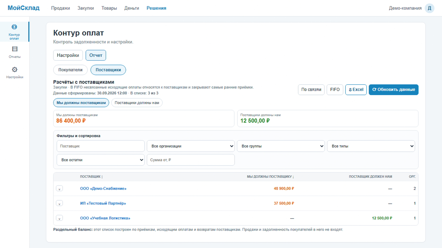The width and height of the screenshot is (442, 248).
Task: Click the 48 900,00 ₽ amount
Action: pyautogui.click(x=284, y=188)
